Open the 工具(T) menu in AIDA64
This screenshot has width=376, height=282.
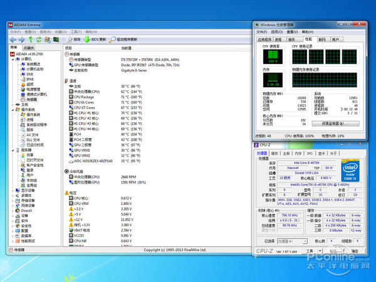pos(76,32)
